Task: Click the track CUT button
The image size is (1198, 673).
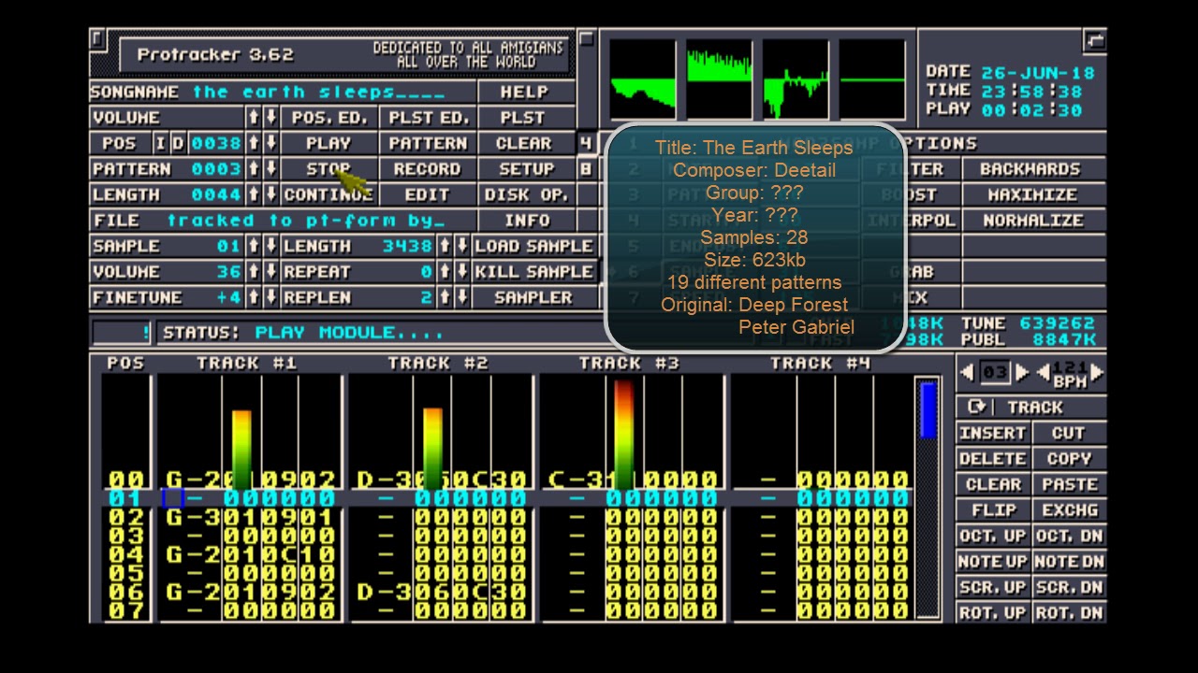Action: coord(1069,434)
